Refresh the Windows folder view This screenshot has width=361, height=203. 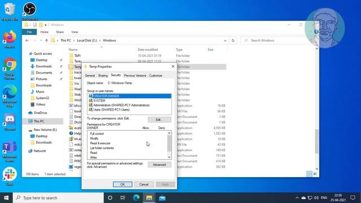click(x=233, y=41)
